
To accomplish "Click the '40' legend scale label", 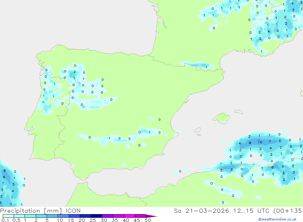I will click(x=126, y=220).
